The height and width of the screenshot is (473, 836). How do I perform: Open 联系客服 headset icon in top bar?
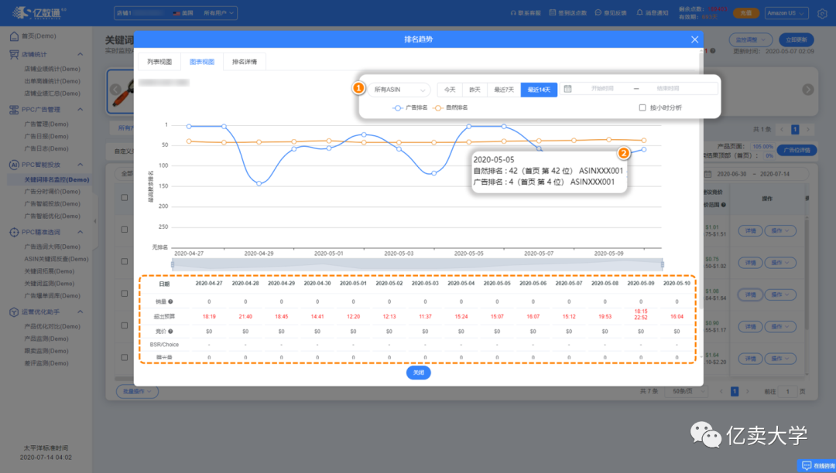(x=513, y=13)
